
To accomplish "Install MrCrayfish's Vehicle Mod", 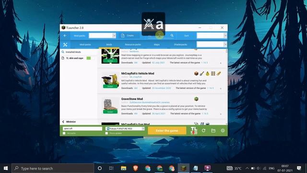I will pos(110,86).
